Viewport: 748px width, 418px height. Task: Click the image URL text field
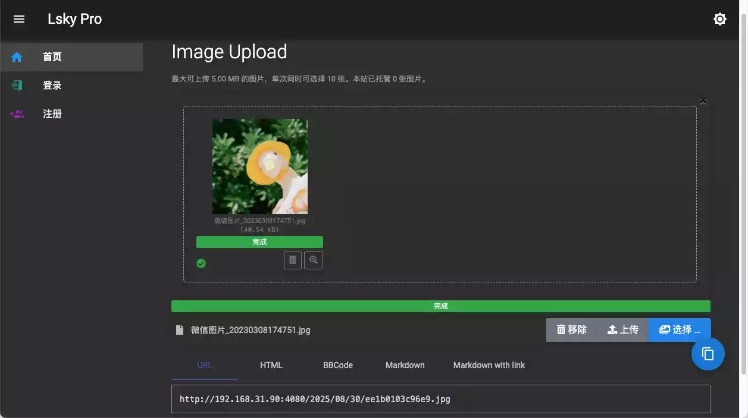(x=440, y=399)
